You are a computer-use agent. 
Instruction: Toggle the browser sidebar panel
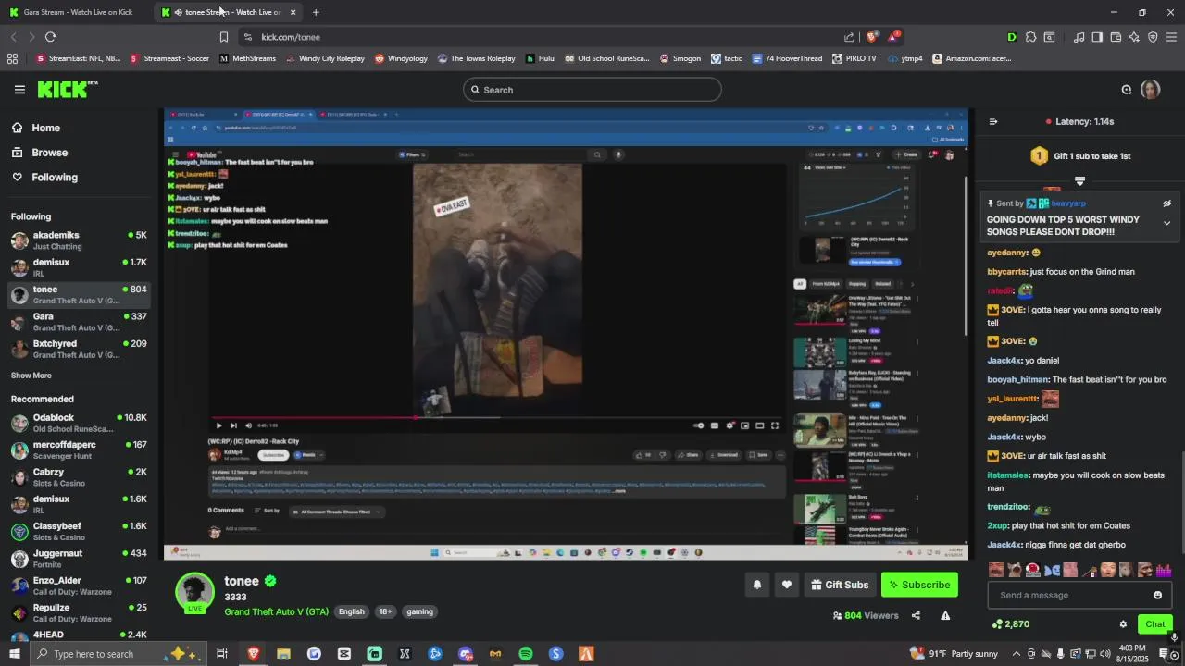coord(1097,37)
